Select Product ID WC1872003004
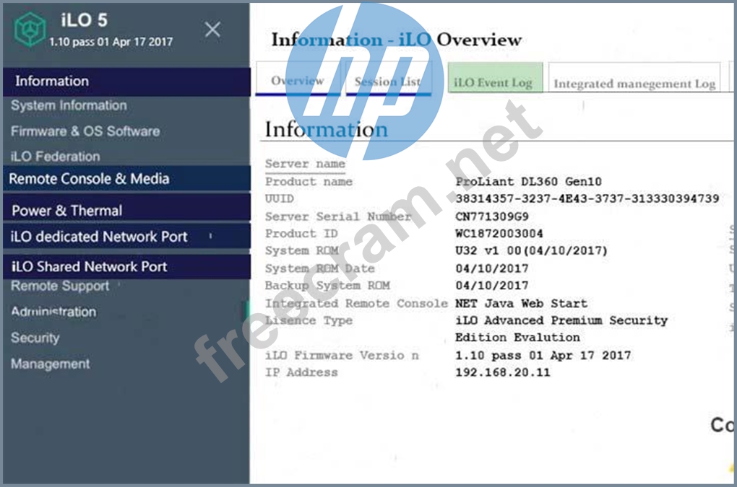The height and width of the screenshot is (487, 737). 499,234
